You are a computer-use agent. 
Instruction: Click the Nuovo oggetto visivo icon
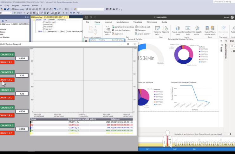pyautogui.click(x=178, y=28)
